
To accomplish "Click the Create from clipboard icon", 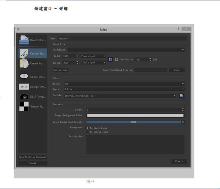I will 24,63.
